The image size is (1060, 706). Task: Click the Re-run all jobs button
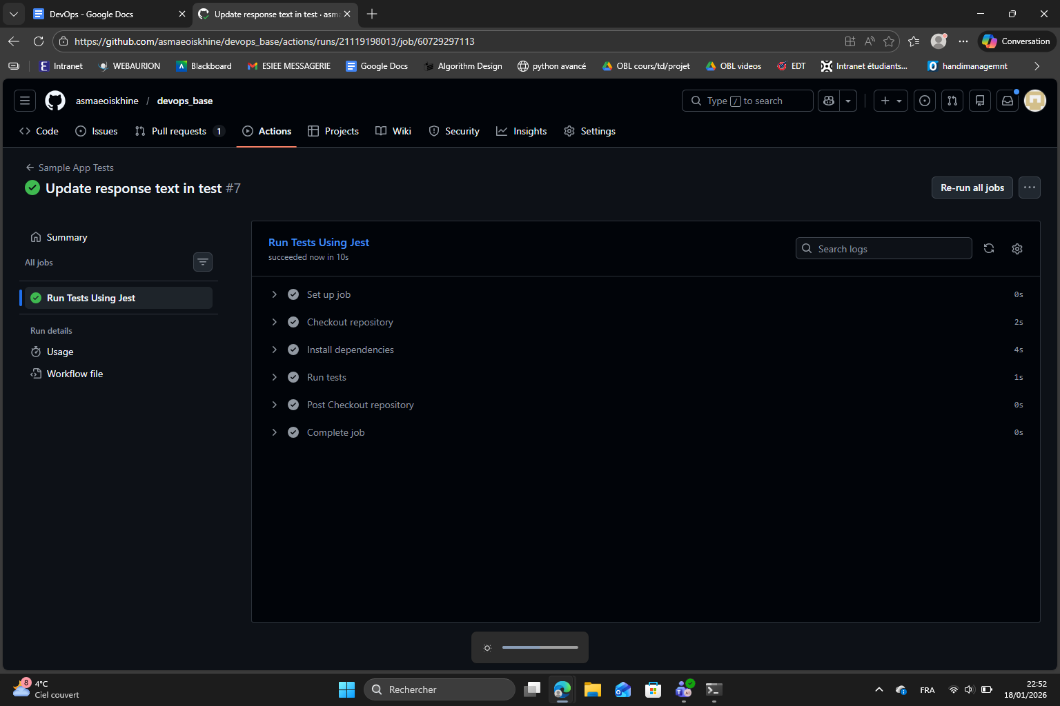pyautogui.click(x=972, y=187)
